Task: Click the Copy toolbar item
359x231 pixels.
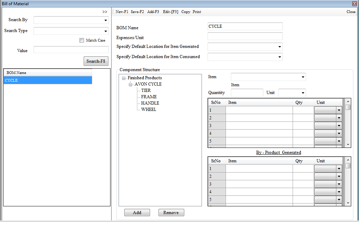Action: pos(186,12)
